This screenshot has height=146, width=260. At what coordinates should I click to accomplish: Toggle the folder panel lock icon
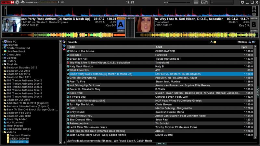click(x=64, y=142)
